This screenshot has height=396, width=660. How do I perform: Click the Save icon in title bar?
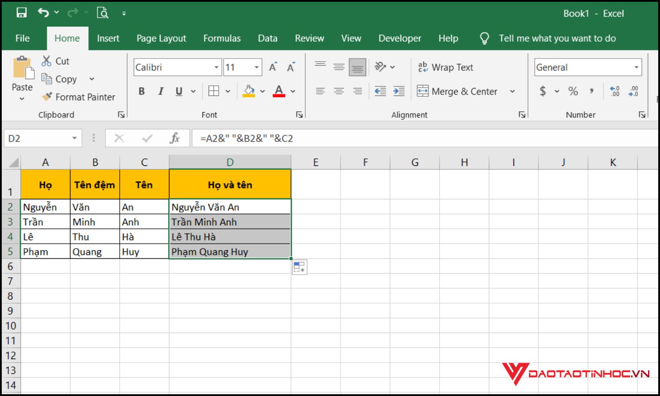(x=22, y=13)
